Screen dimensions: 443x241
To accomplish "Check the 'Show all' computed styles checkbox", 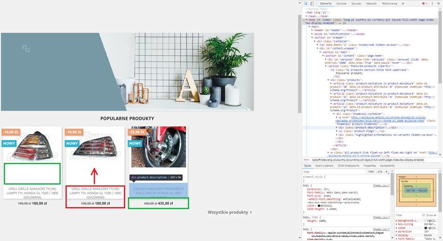I will point(424,215).
